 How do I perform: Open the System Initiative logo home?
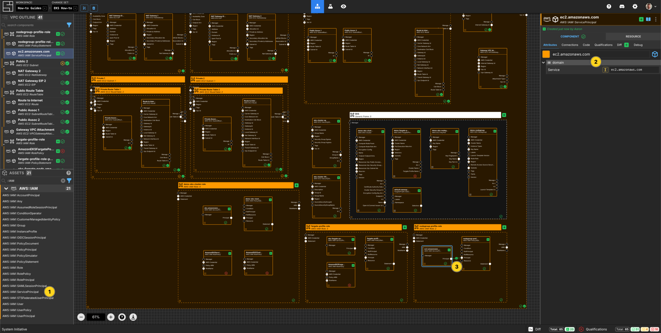tap(8, 6)
